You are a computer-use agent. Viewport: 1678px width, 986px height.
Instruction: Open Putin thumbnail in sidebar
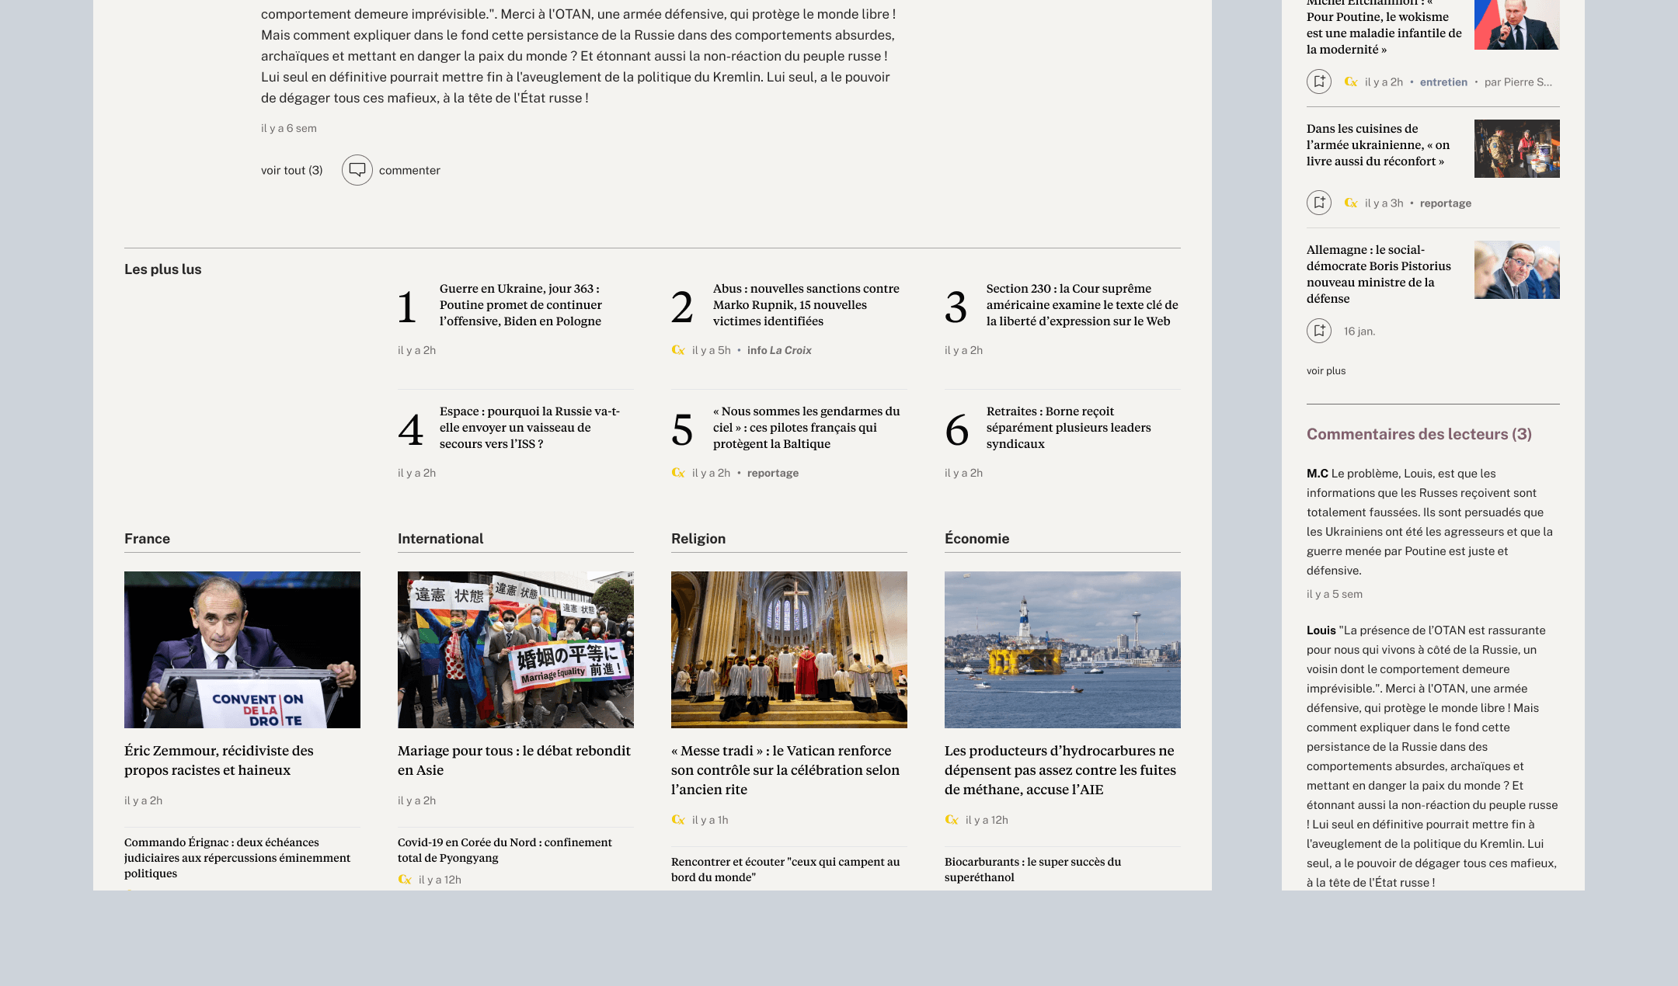coord(1517,23)
